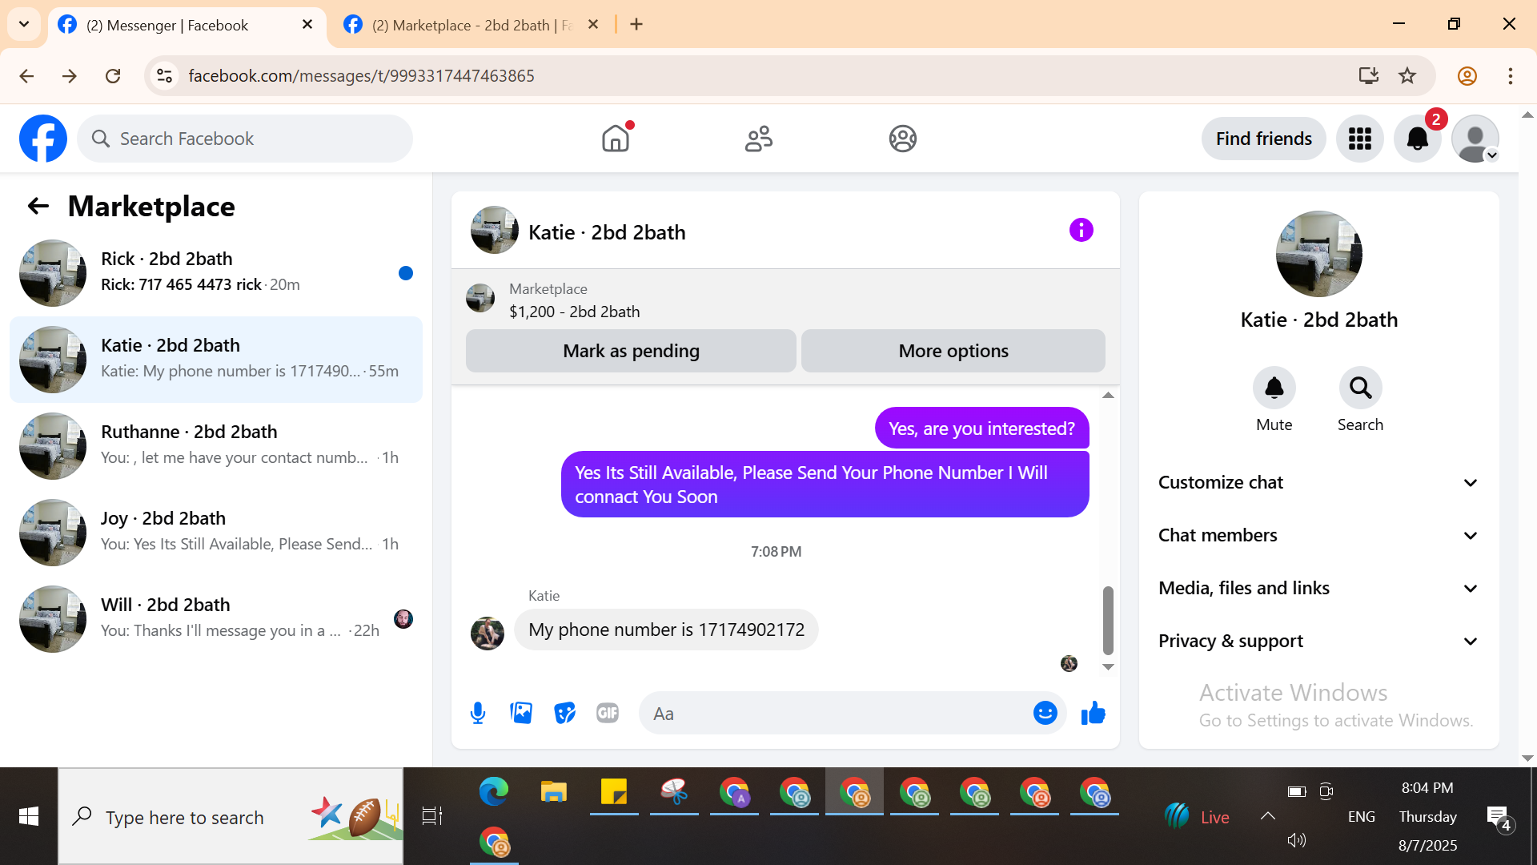Image resolution: width=1537 pixels, height=865 pixels.
Task: Choose a sticker icon
Action: [x=564, y=713]
